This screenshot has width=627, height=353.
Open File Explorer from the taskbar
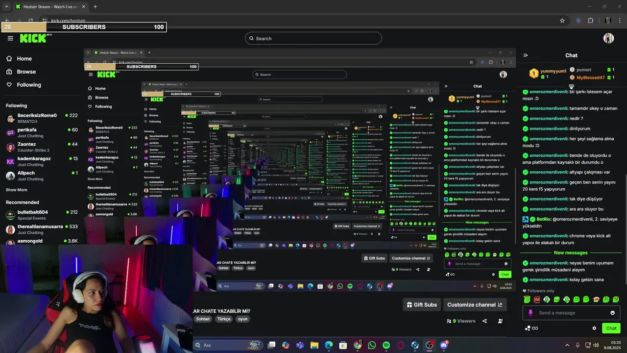click(x=314, y=345)
